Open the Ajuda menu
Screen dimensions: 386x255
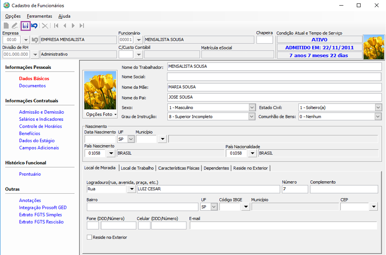click(x=64, y=16)
